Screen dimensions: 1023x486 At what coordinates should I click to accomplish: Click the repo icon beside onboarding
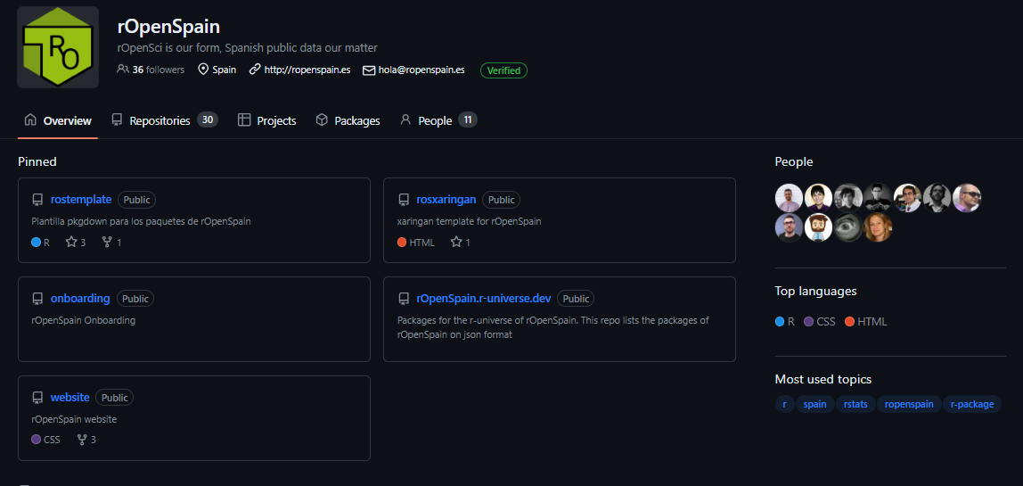[x=37, y=299]
